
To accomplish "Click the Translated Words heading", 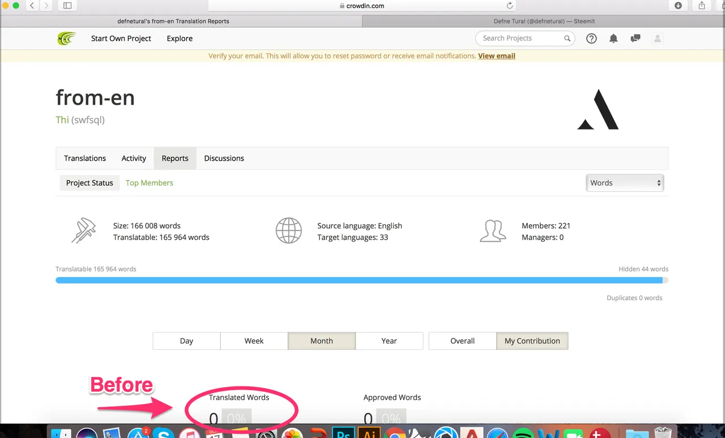I will point(239,397).
